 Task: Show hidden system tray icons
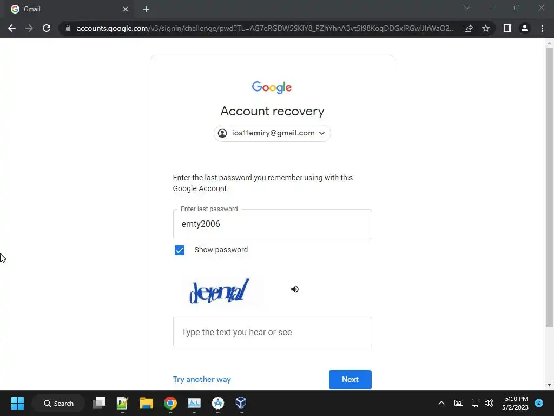click(441, 403)
